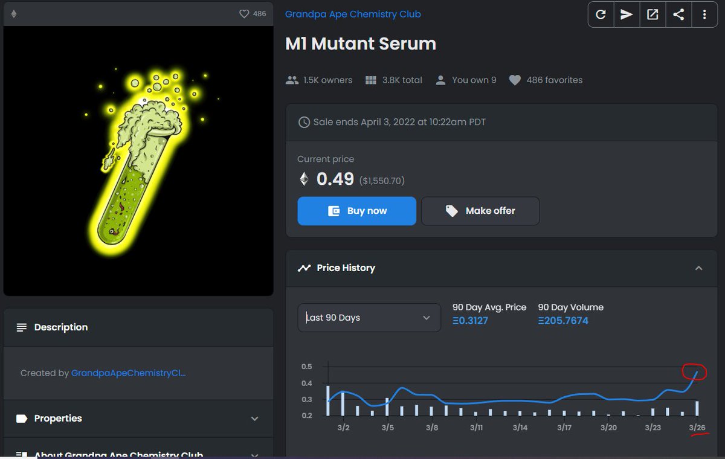Click the '($1,550.70)' price text

click(382, 181)
